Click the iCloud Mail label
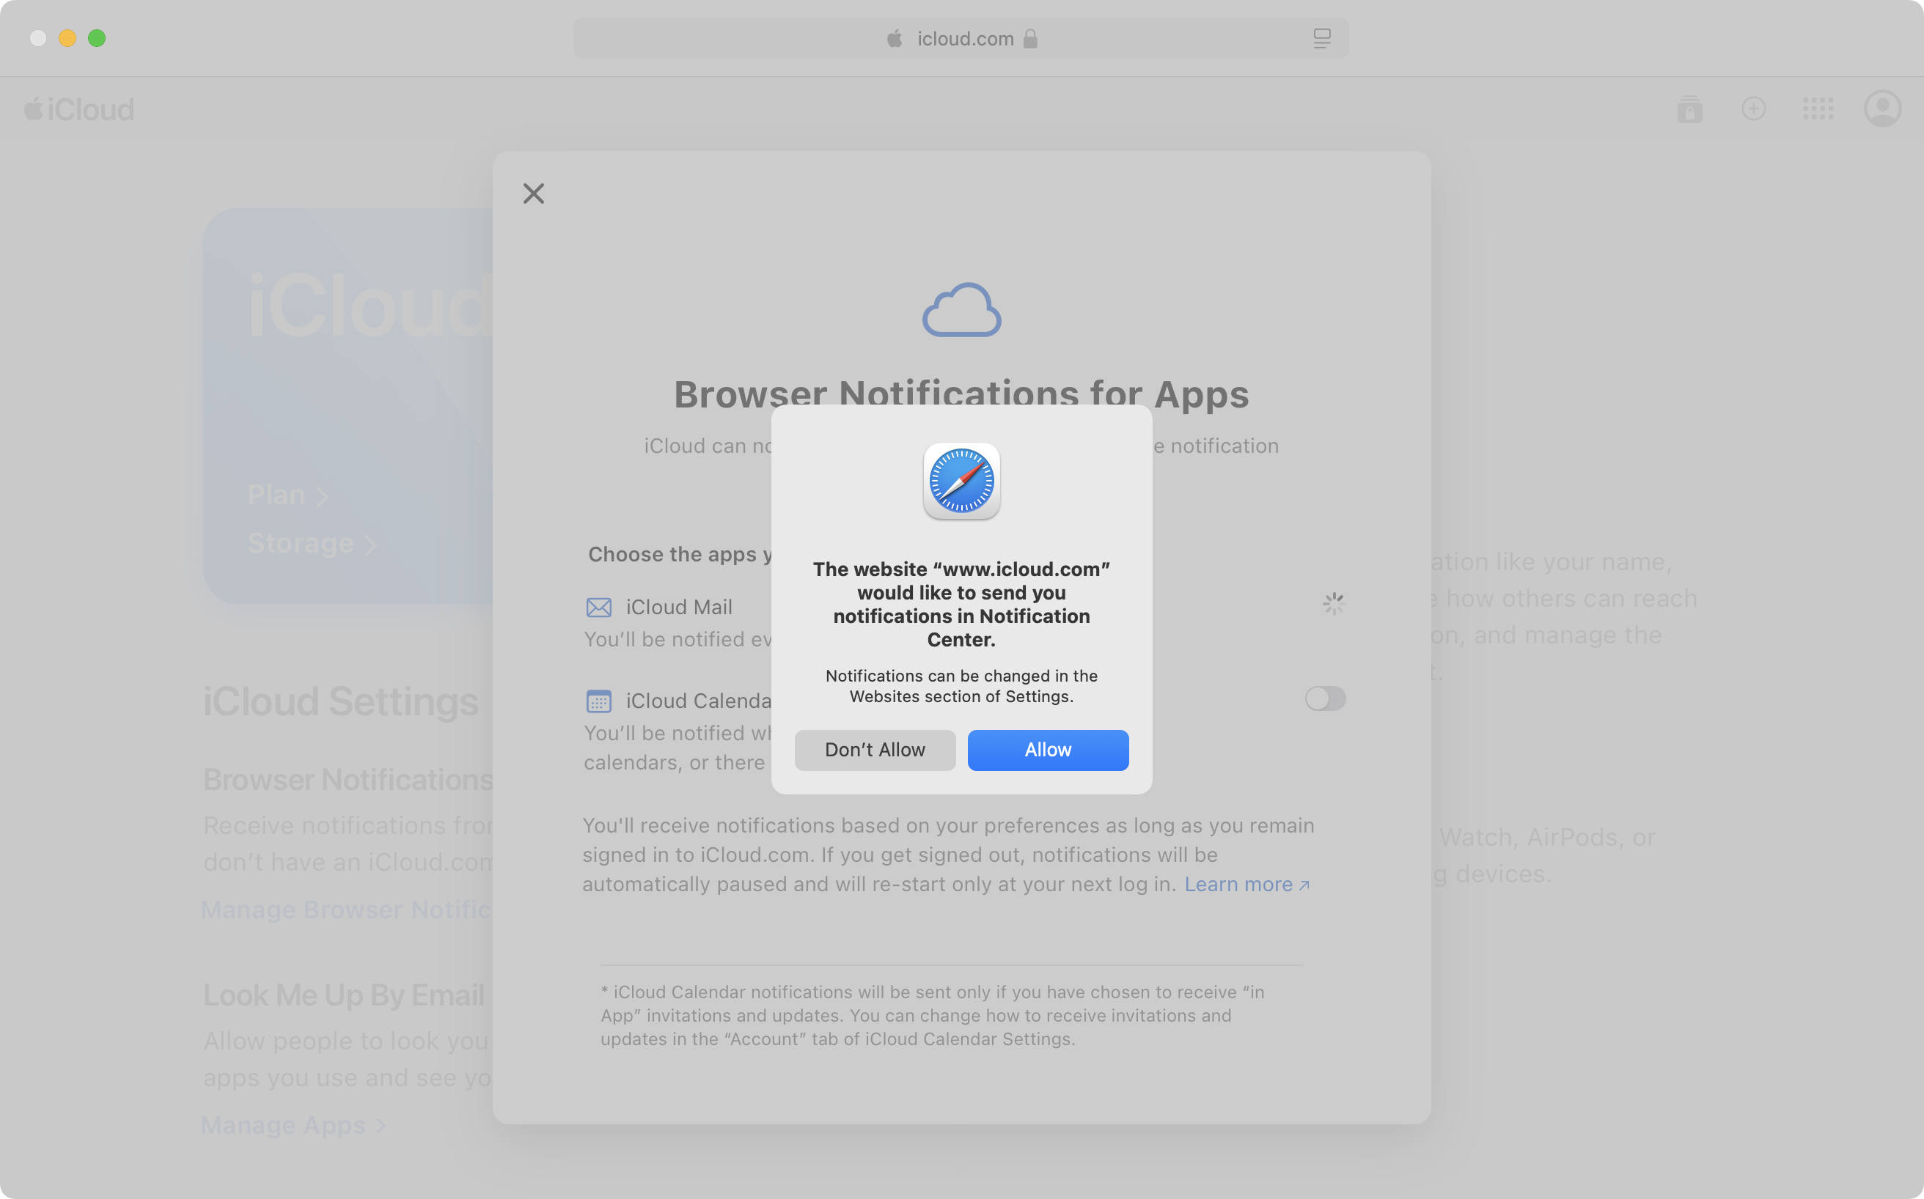Screen dimensions: 1924x1199 click(678, 607)
